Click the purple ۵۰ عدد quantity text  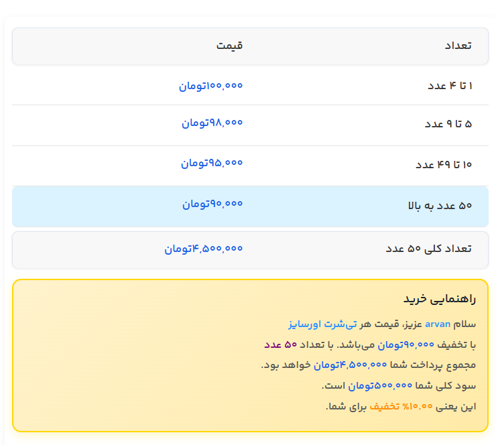pyautogui.click(x=281, y=344)
